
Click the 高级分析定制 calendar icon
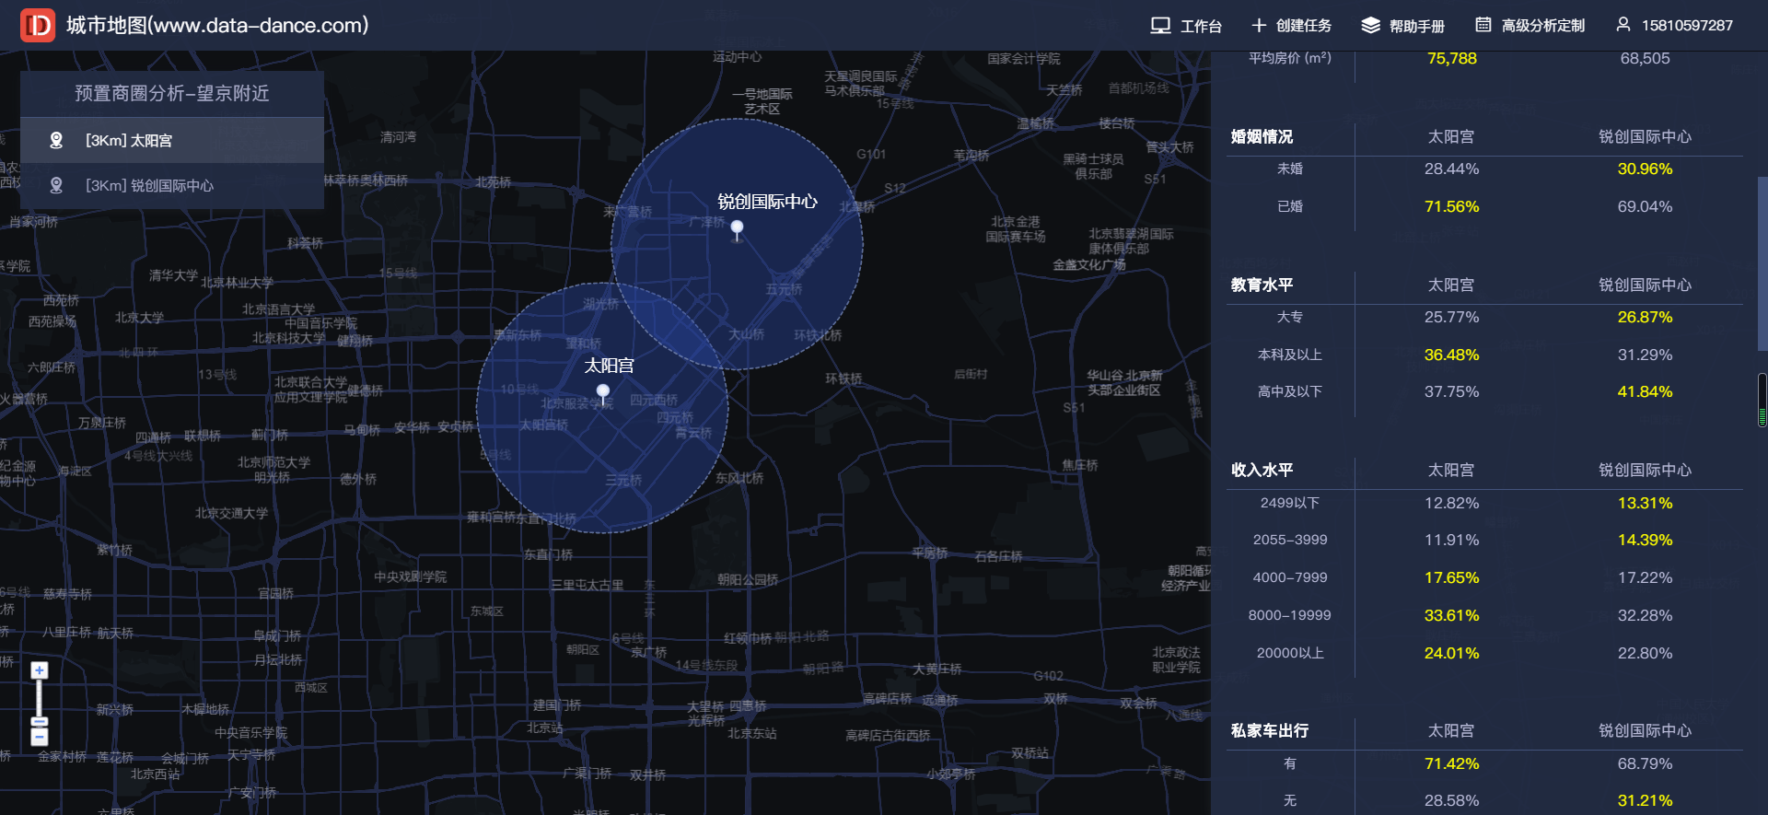tap(1483, 25)
